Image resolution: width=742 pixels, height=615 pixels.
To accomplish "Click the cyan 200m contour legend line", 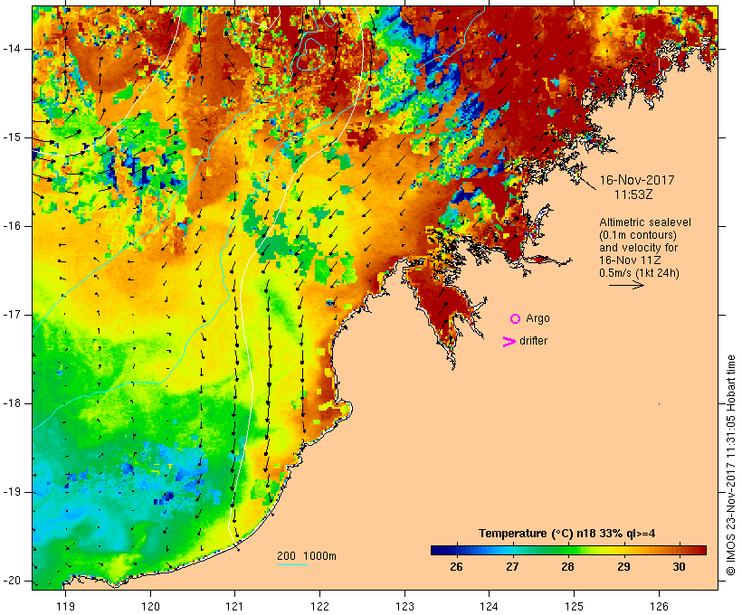I will [x=292, y=564].
